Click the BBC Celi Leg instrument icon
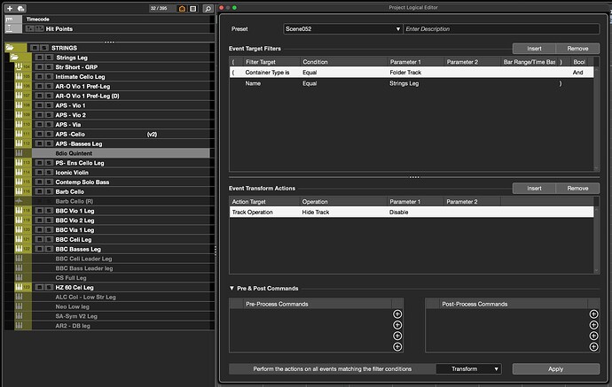Screen dimensions: 612x387 click(x=19, y=239)
